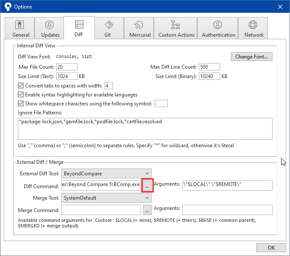Toggle Convert tabs to spaces checkbox
This screenshot has width=290, height=256.
[21, 86]
